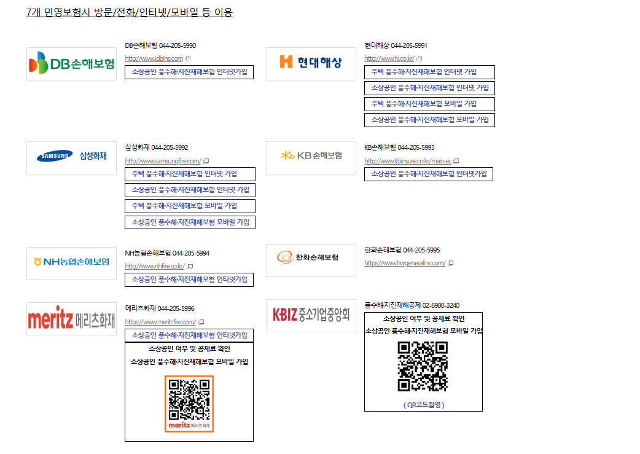Screen dimensions: 640x454
Task: Click 현대해상 소상공인 모바일 가입 button
Action: pyautogui.click(x=429, y=120)
